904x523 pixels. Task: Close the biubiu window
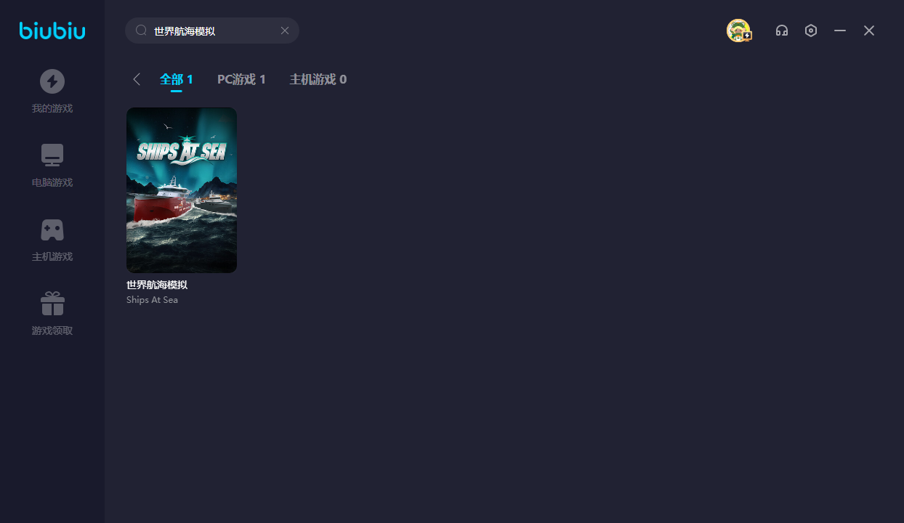pos(869,31)
